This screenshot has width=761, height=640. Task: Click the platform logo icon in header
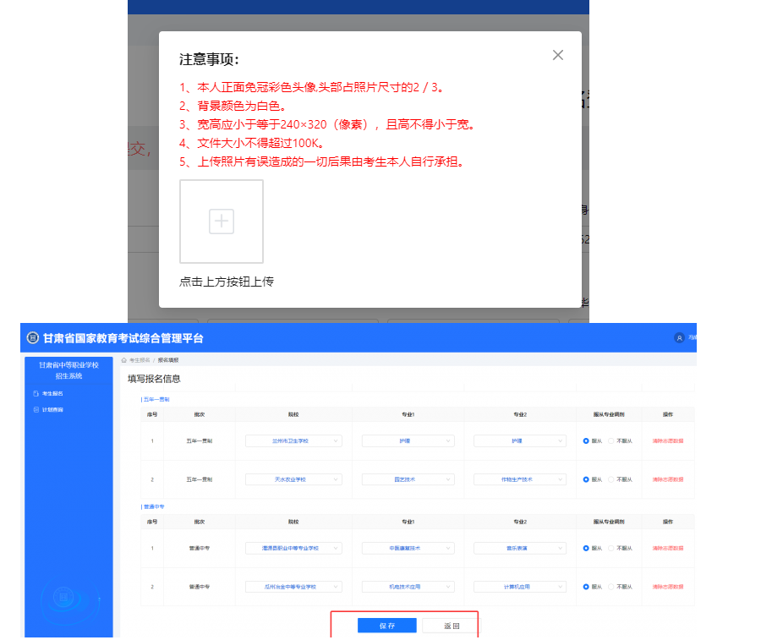[x=33, y=338]
